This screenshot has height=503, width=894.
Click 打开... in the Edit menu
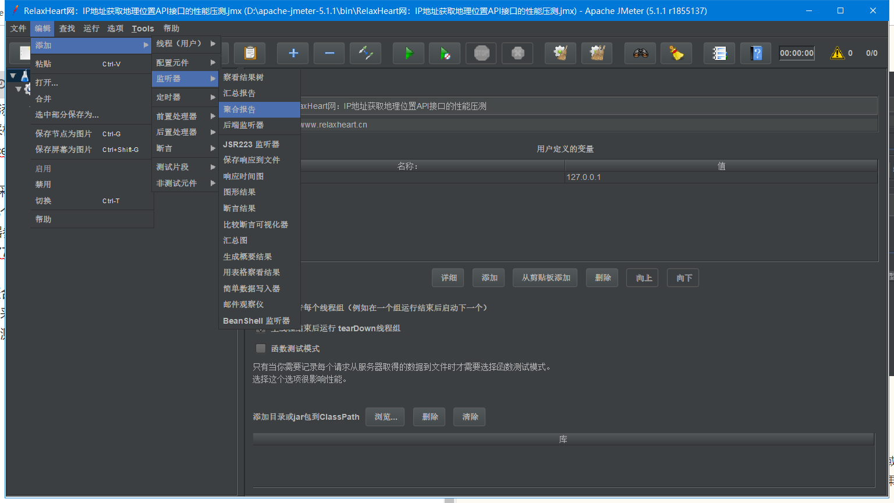coord(92,83)
